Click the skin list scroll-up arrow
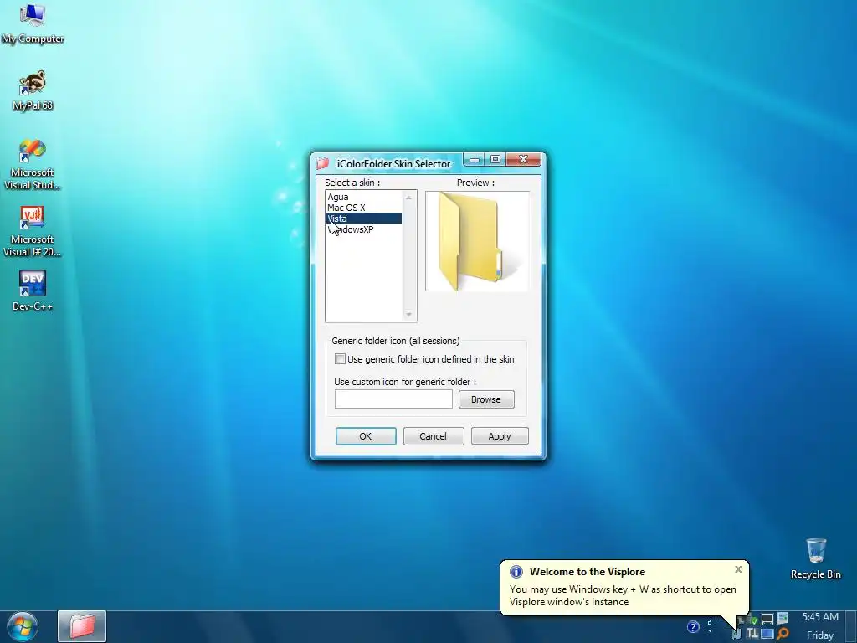The height and width of the screenshot is (643, 857). click(x=408, y=197)
